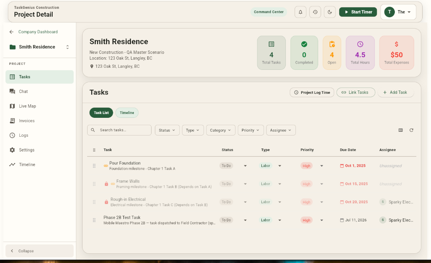The image size is (431, 263).
Task: Click the Invoices receipt icon
Action: 12,121
